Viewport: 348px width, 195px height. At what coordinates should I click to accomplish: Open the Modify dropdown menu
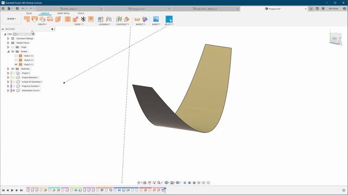pyautogui.click(x=79, y=24)
